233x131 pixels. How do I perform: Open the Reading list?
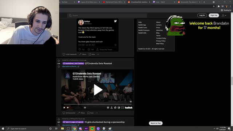(226, 10)
